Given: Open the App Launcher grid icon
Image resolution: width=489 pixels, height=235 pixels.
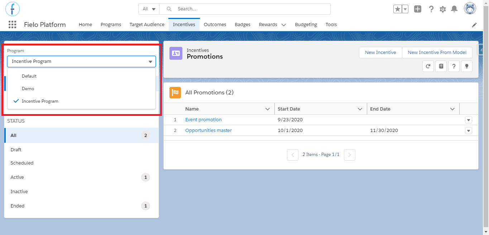Looking at the screenshot, I should pos(13,25).
